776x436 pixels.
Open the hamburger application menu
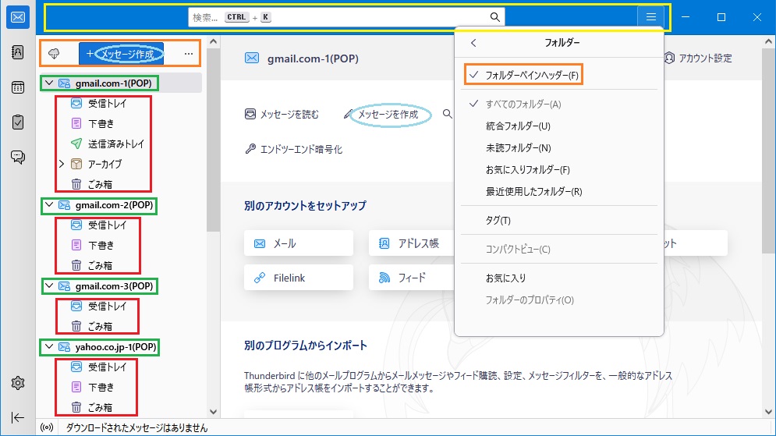coord(650,17)
